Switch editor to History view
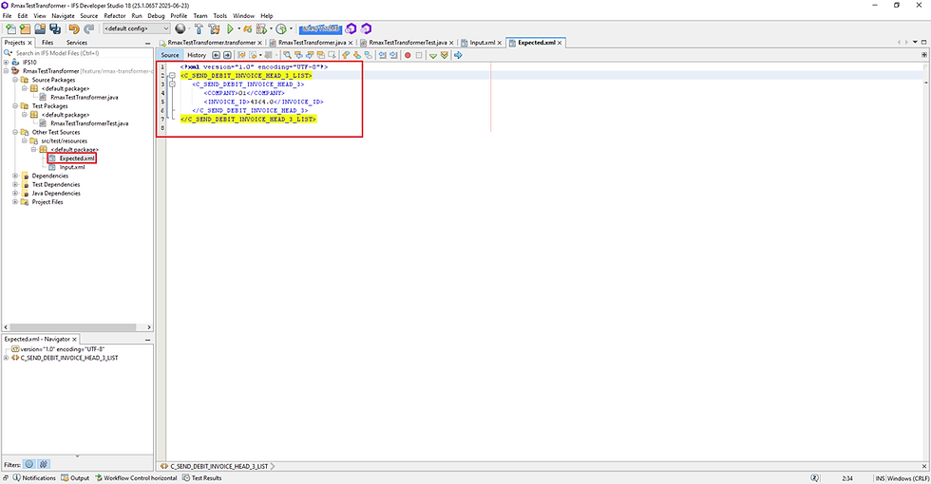 click(197, 55)
